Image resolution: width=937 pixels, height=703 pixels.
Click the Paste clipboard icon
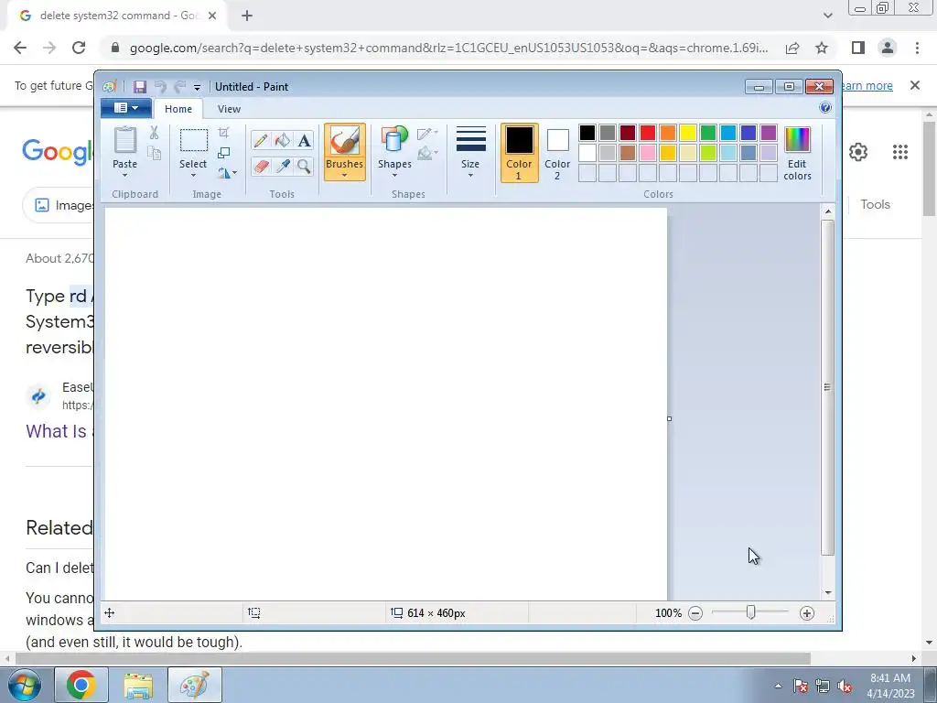point(124,140)
